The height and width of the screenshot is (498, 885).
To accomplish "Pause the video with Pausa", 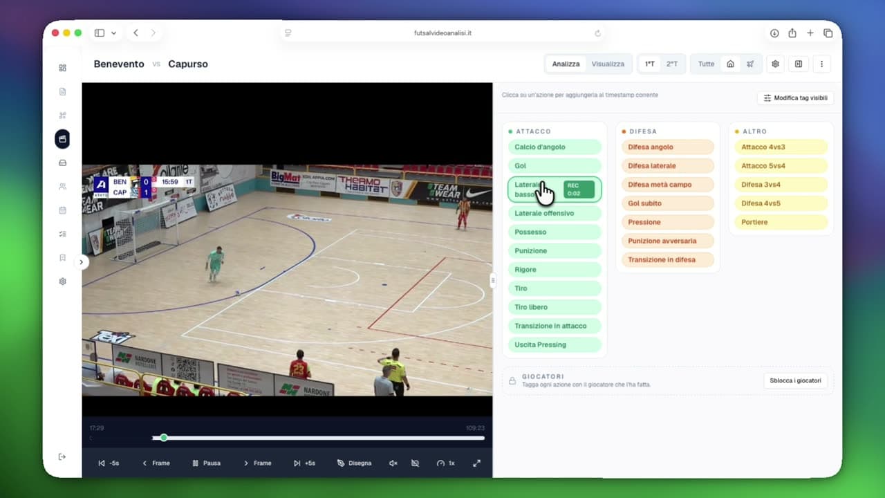I will (207, 463).
